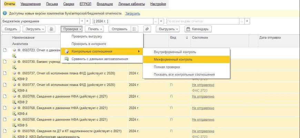The height and width of the screenshot is (138, 300).
Task: Click the blue info icon in notification bar
Action: point(5,13)
